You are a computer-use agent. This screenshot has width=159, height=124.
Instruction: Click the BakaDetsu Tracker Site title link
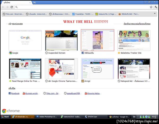coord(131,53)
